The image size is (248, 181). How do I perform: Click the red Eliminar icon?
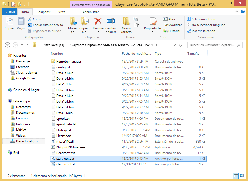tap(98, 21)
